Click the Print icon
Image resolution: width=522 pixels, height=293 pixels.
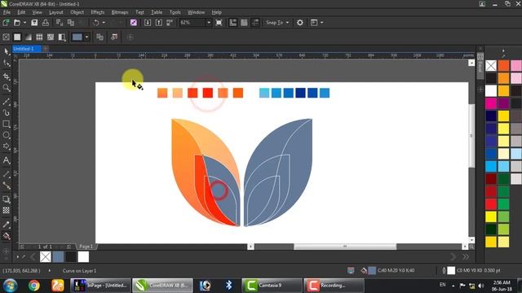coord(46,23)
